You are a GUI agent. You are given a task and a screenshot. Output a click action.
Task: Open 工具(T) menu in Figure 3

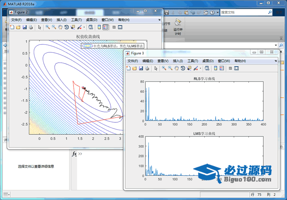click(193, 61)
